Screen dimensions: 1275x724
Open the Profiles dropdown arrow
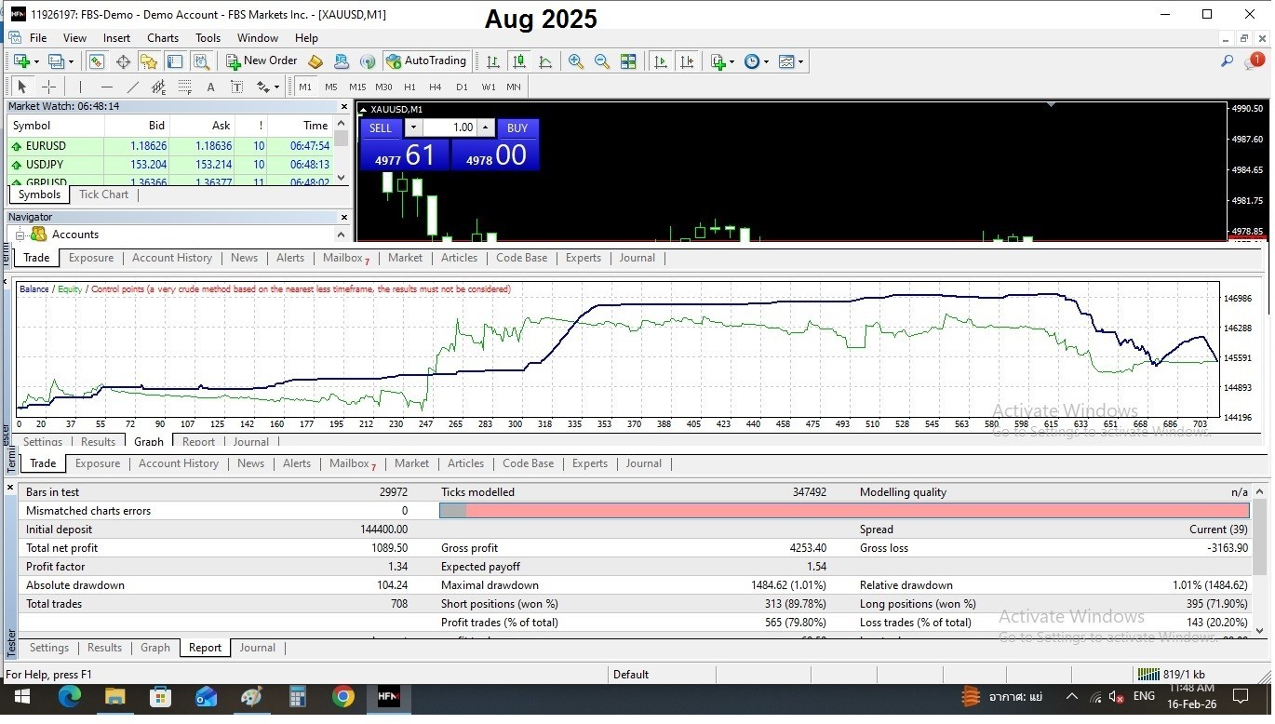click(x=71, y=61)
